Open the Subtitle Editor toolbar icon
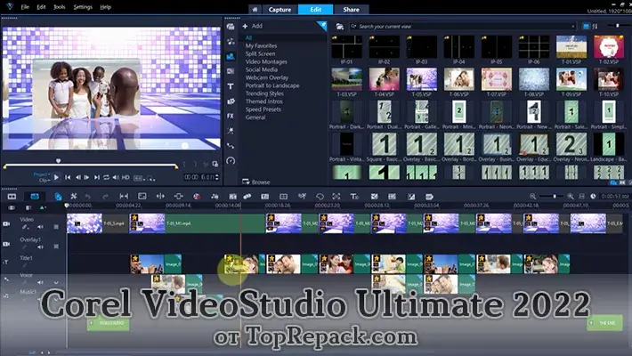 pos(264,197)
